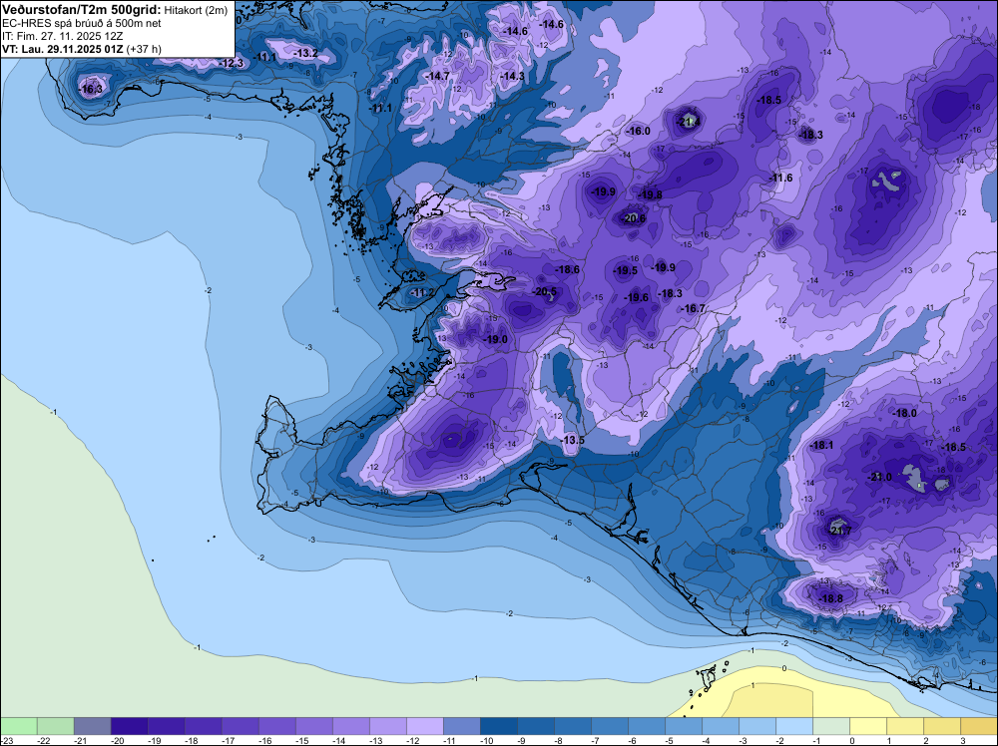Select the -19.0 temperature label
The width and height of the screenshot is (998, 746).
[495, 339]
